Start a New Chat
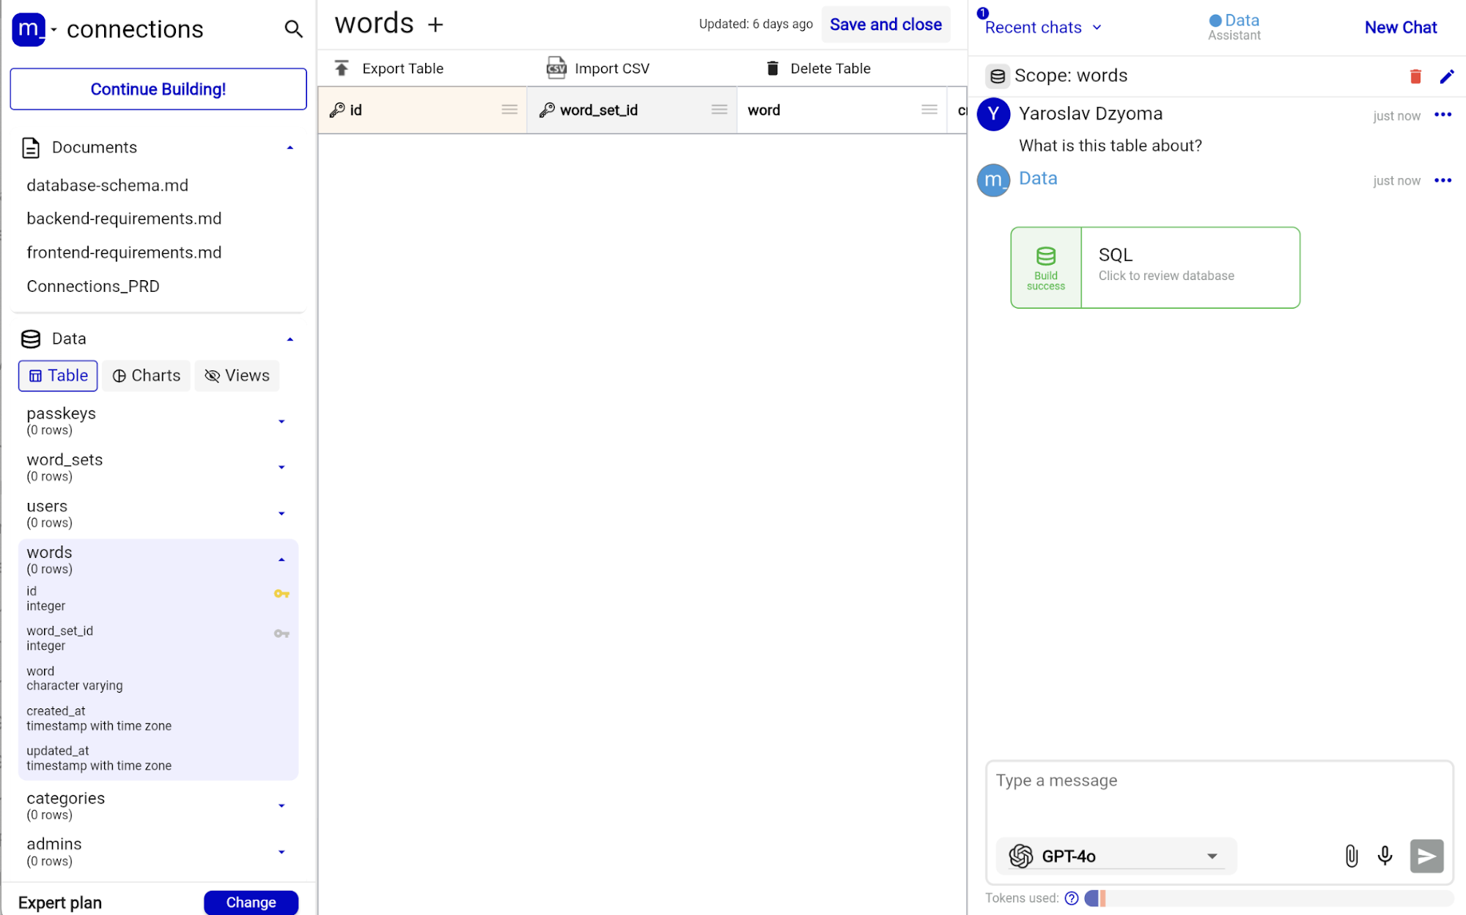This screenshot has height=915, width=1466. pos(1400,28)
